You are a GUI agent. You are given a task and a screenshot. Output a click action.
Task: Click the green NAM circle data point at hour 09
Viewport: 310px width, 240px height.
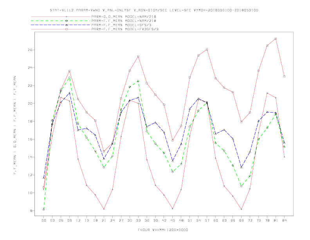[x=70, y=78]
